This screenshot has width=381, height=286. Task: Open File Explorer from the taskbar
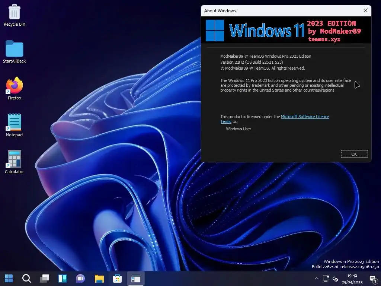coord(99,279)
